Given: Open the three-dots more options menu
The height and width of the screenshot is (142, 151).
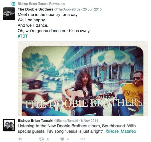Looking at the screenshot, I should [83, 139].
